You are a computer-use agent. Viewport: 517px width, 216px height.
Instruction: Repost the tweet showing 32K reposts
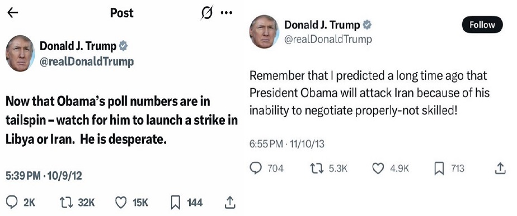pos(65,203)
